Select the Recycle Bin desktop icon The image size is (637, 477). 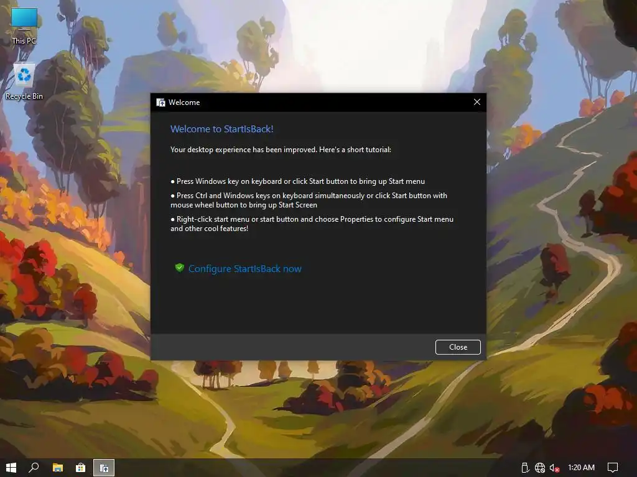coord(24,82)
